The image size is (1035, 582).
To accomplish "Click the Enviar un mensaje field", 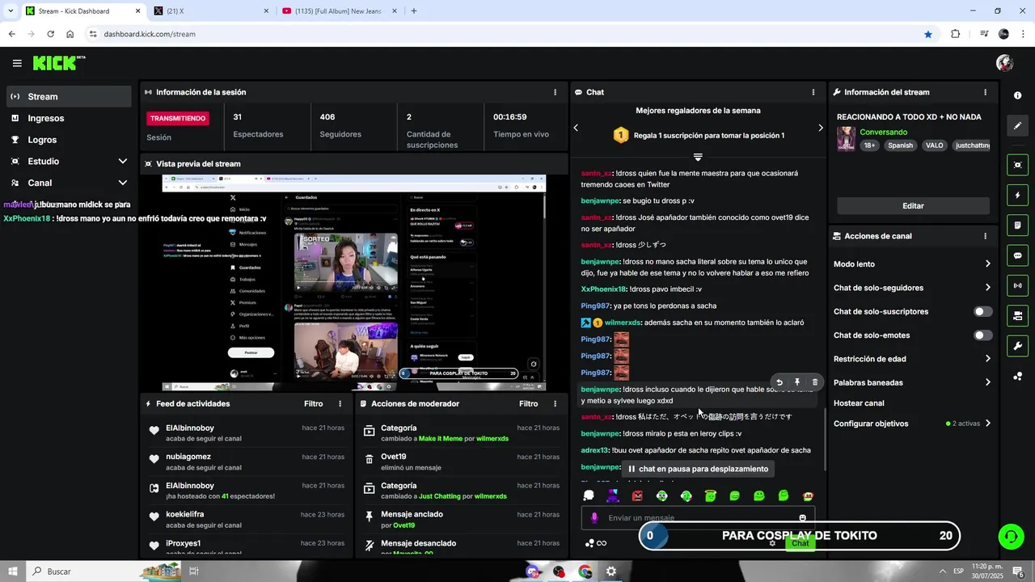I will click(x=698, y=518).
